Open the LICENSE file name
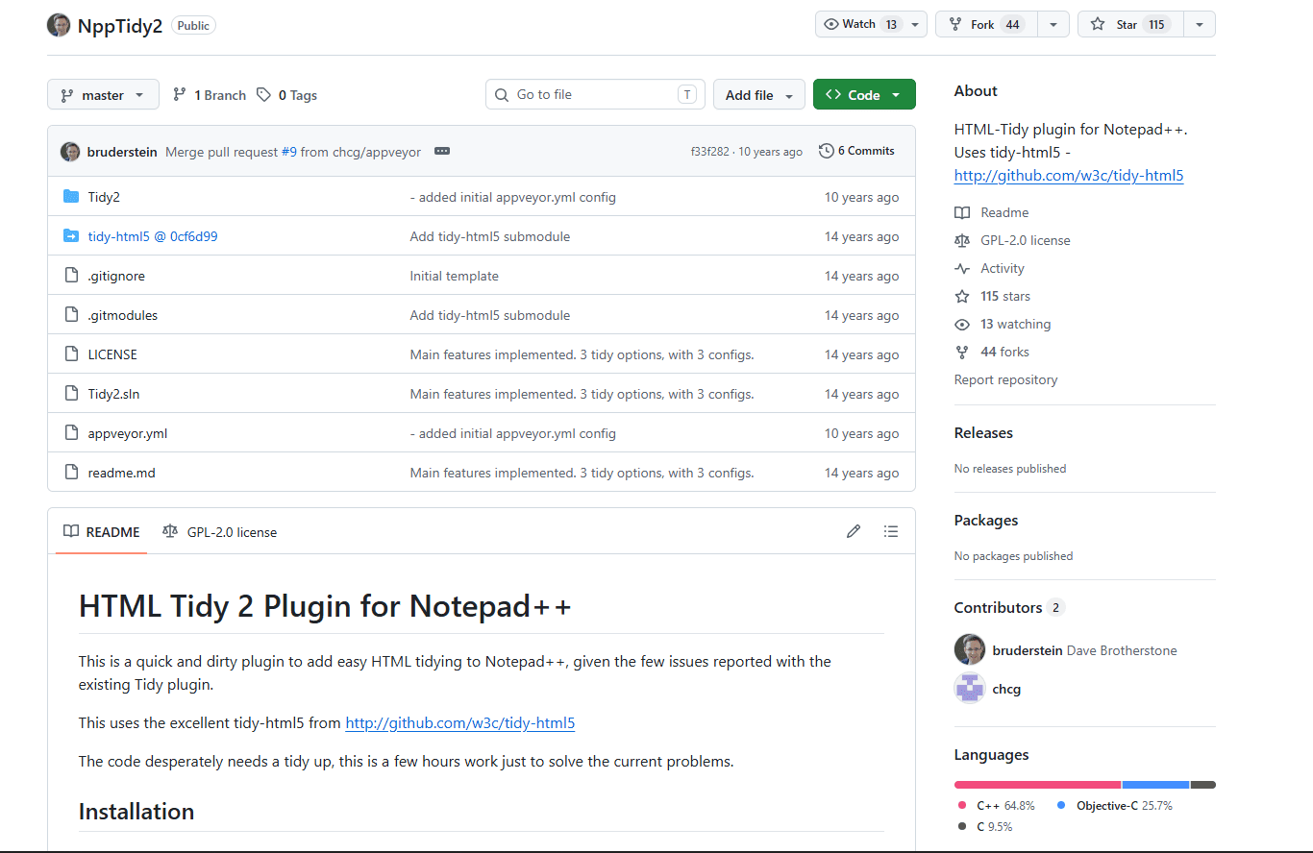1313x853 pixels. 112,354
